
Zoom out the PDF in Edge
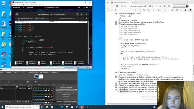pos(132,10)
